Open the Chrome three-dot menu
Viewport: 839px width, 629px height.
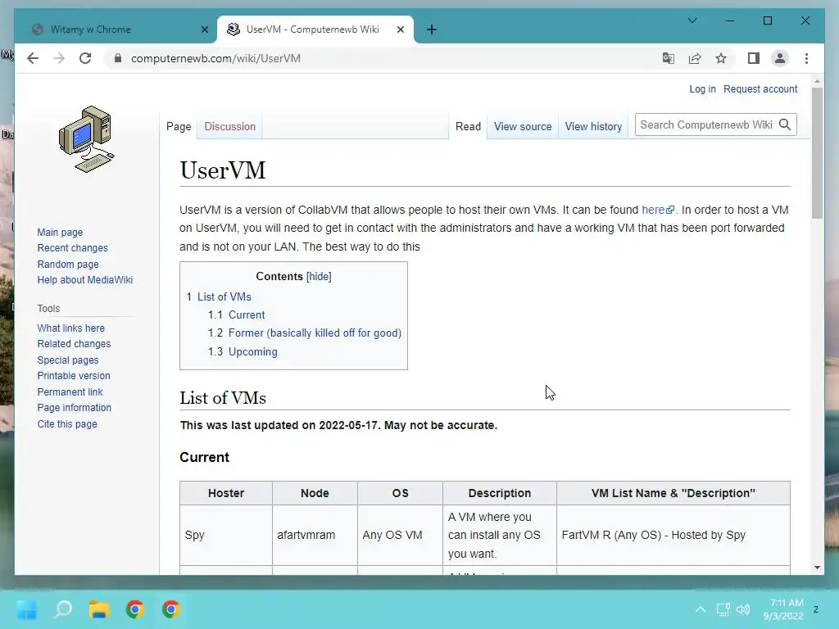point(806,58)
